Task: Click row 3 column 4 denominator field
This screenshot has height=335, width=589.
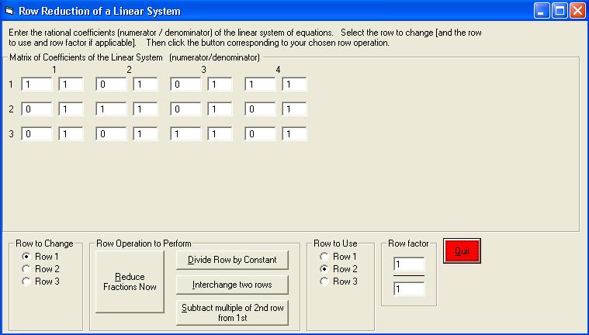Action: [x=294, y=134]
